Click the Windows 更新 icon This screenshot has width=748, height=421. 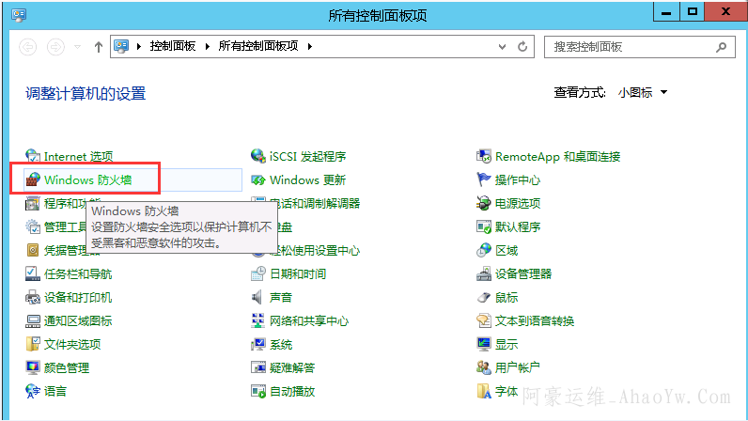click(x=258, y=179)
